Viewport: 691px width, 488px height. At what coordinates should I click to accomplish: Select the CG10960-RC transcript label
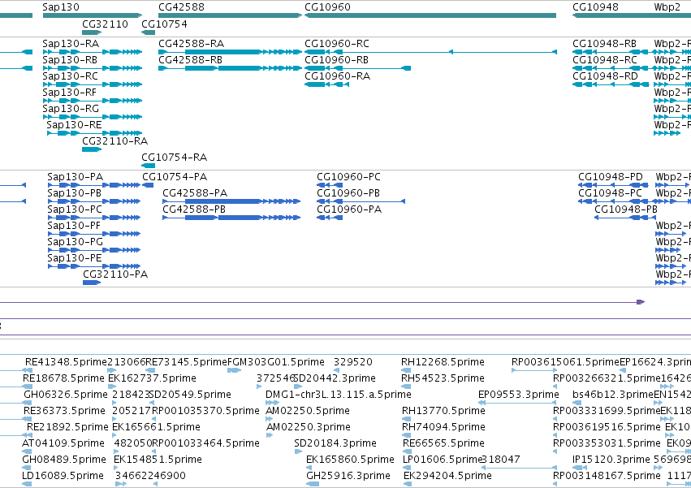[x=337, y=44]
